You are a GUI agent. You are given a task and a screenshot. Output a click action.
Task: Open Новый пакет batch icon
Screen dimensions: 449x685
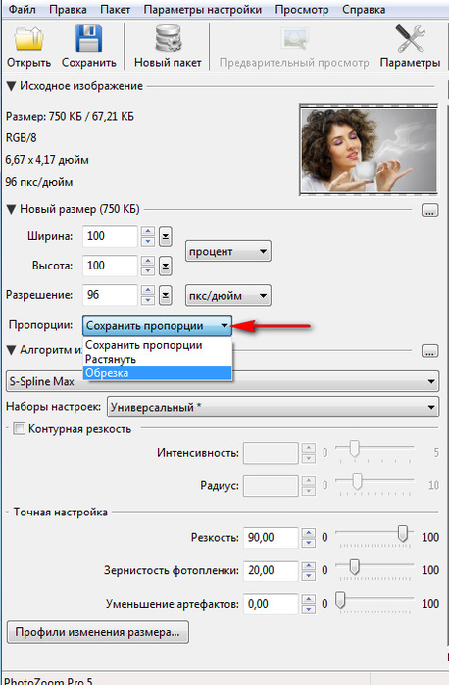click(169, 38)
